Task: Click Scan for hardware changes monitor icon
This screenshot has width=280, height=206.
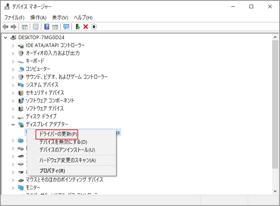Action: 66,27
